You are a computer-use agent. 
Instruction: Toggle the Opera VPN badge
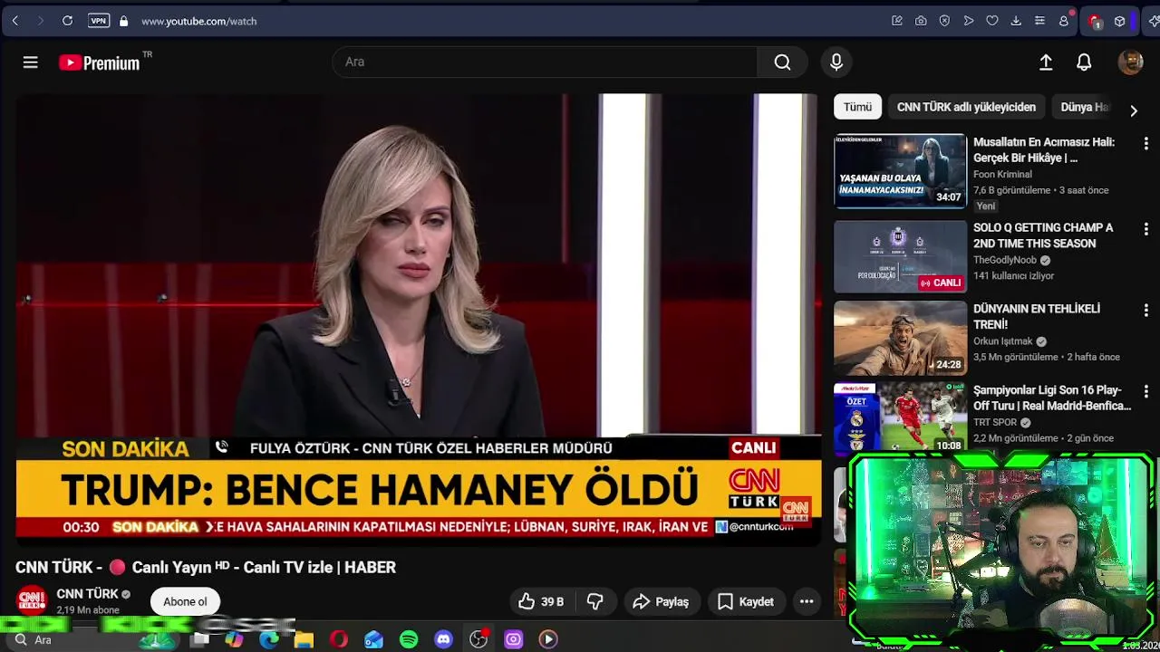point(99,21)
